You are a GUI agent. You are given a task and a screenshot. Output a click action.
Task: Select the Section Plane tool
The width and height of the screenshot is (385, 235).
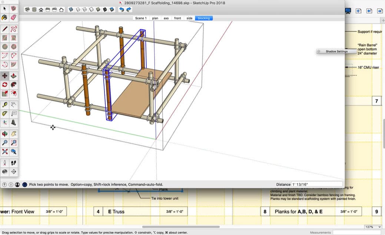(x=13, y=172)
